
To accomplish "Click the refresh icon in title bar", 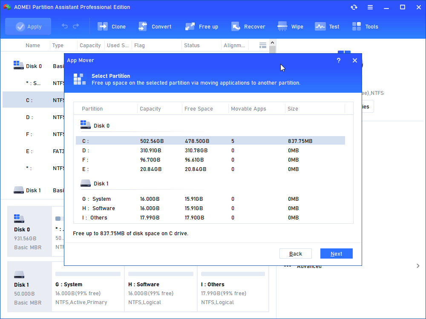I will coord(354,7).
